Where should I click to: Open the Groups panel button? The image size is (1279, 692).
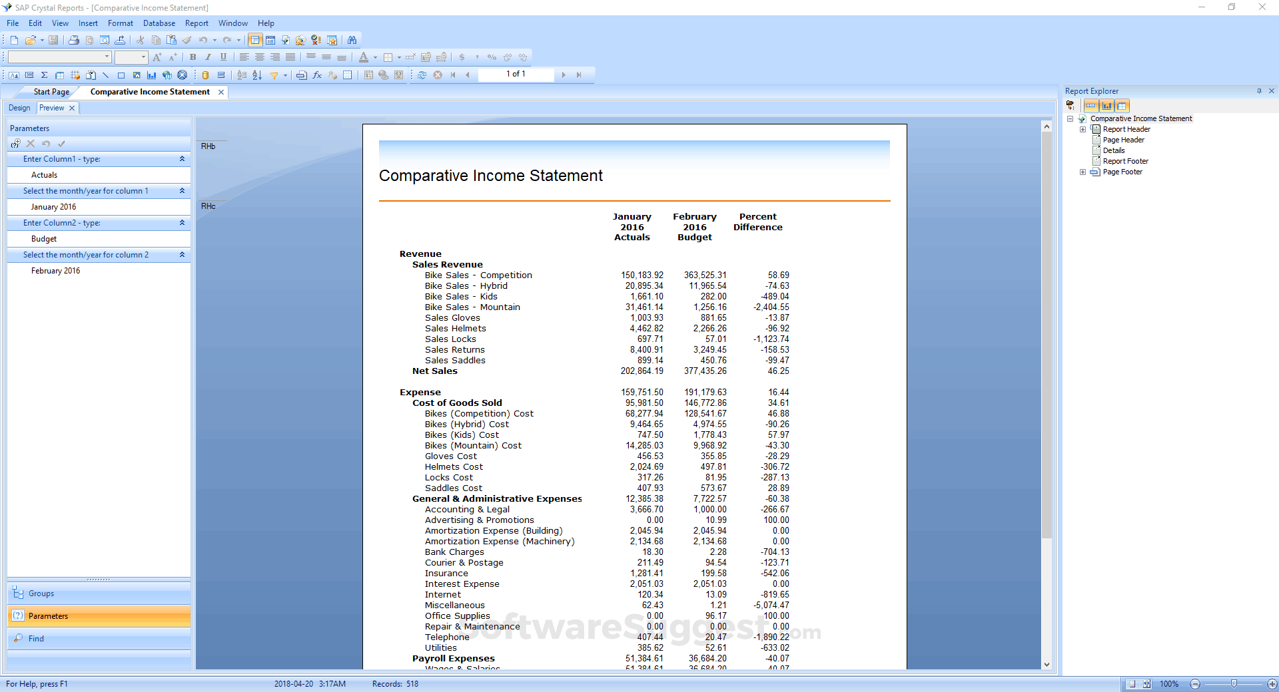coord(41,594)
